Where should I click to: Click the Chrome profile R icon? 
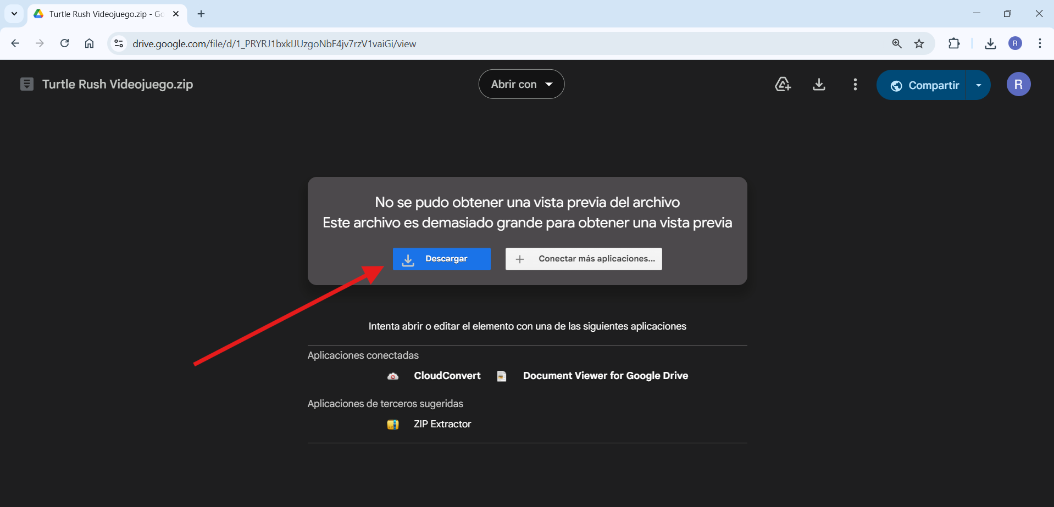tap(1015, 43)
